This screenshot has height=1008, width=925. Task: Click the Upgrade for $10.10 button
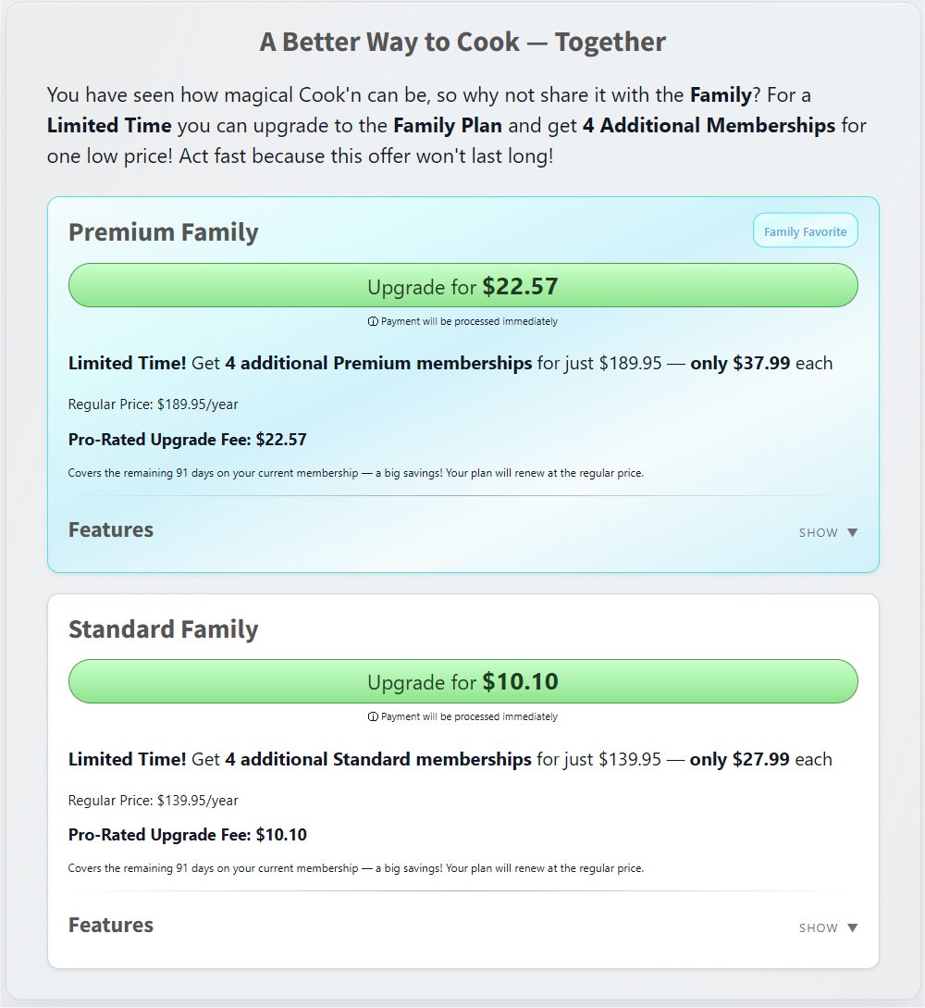point(462,682)
